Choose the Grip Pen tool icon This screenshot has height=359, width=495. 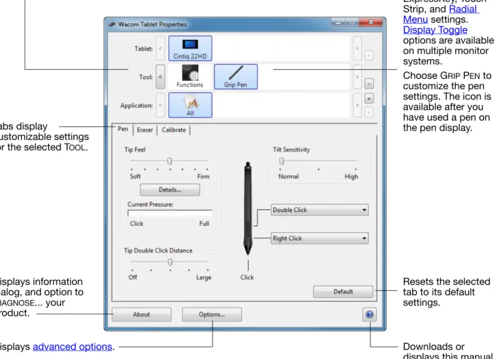[x=236, y=76]
